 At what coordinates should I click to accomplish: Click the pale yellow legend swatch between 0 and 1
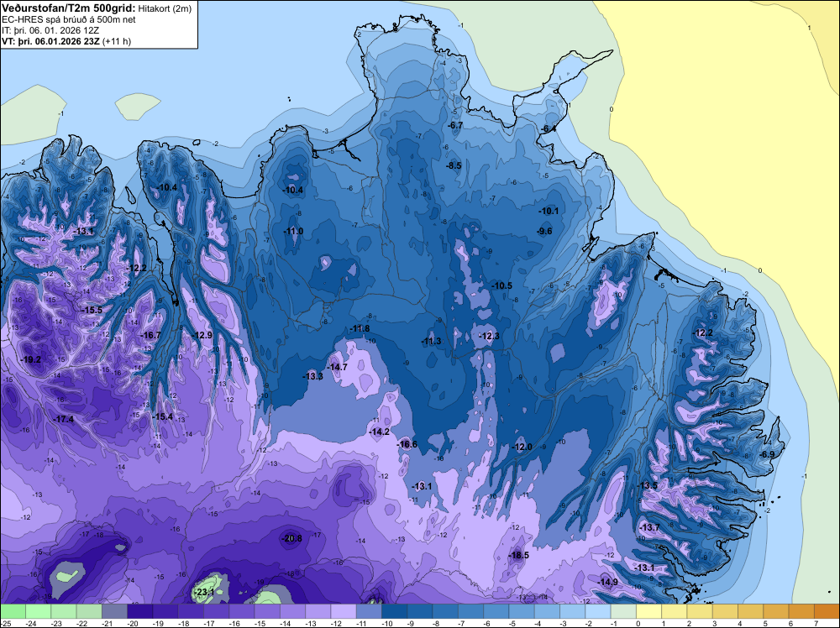[x=648, y=611]
